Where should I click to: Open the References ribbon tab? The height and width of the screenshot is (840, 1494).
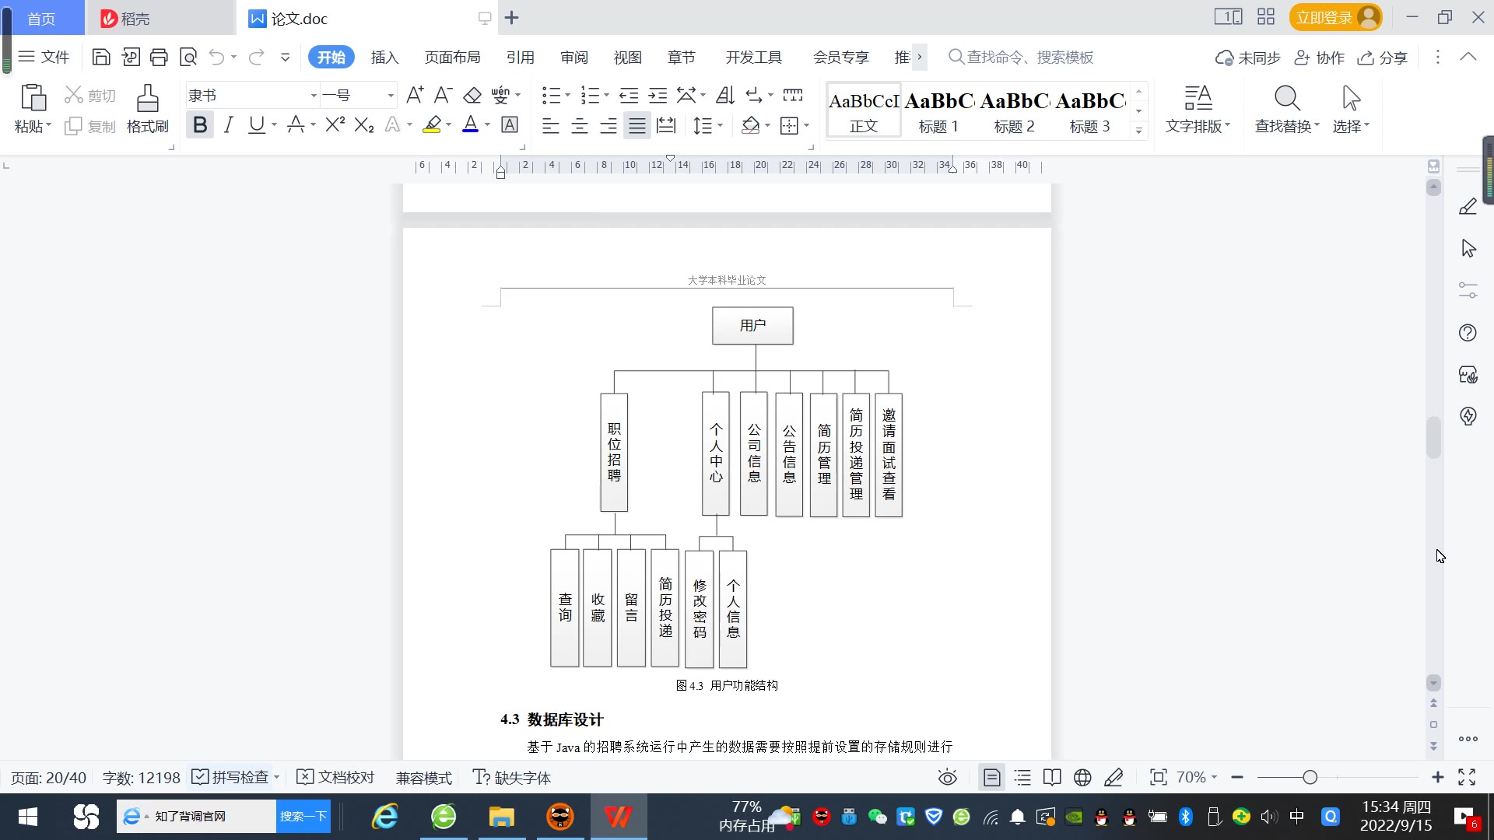coord(520,57)
